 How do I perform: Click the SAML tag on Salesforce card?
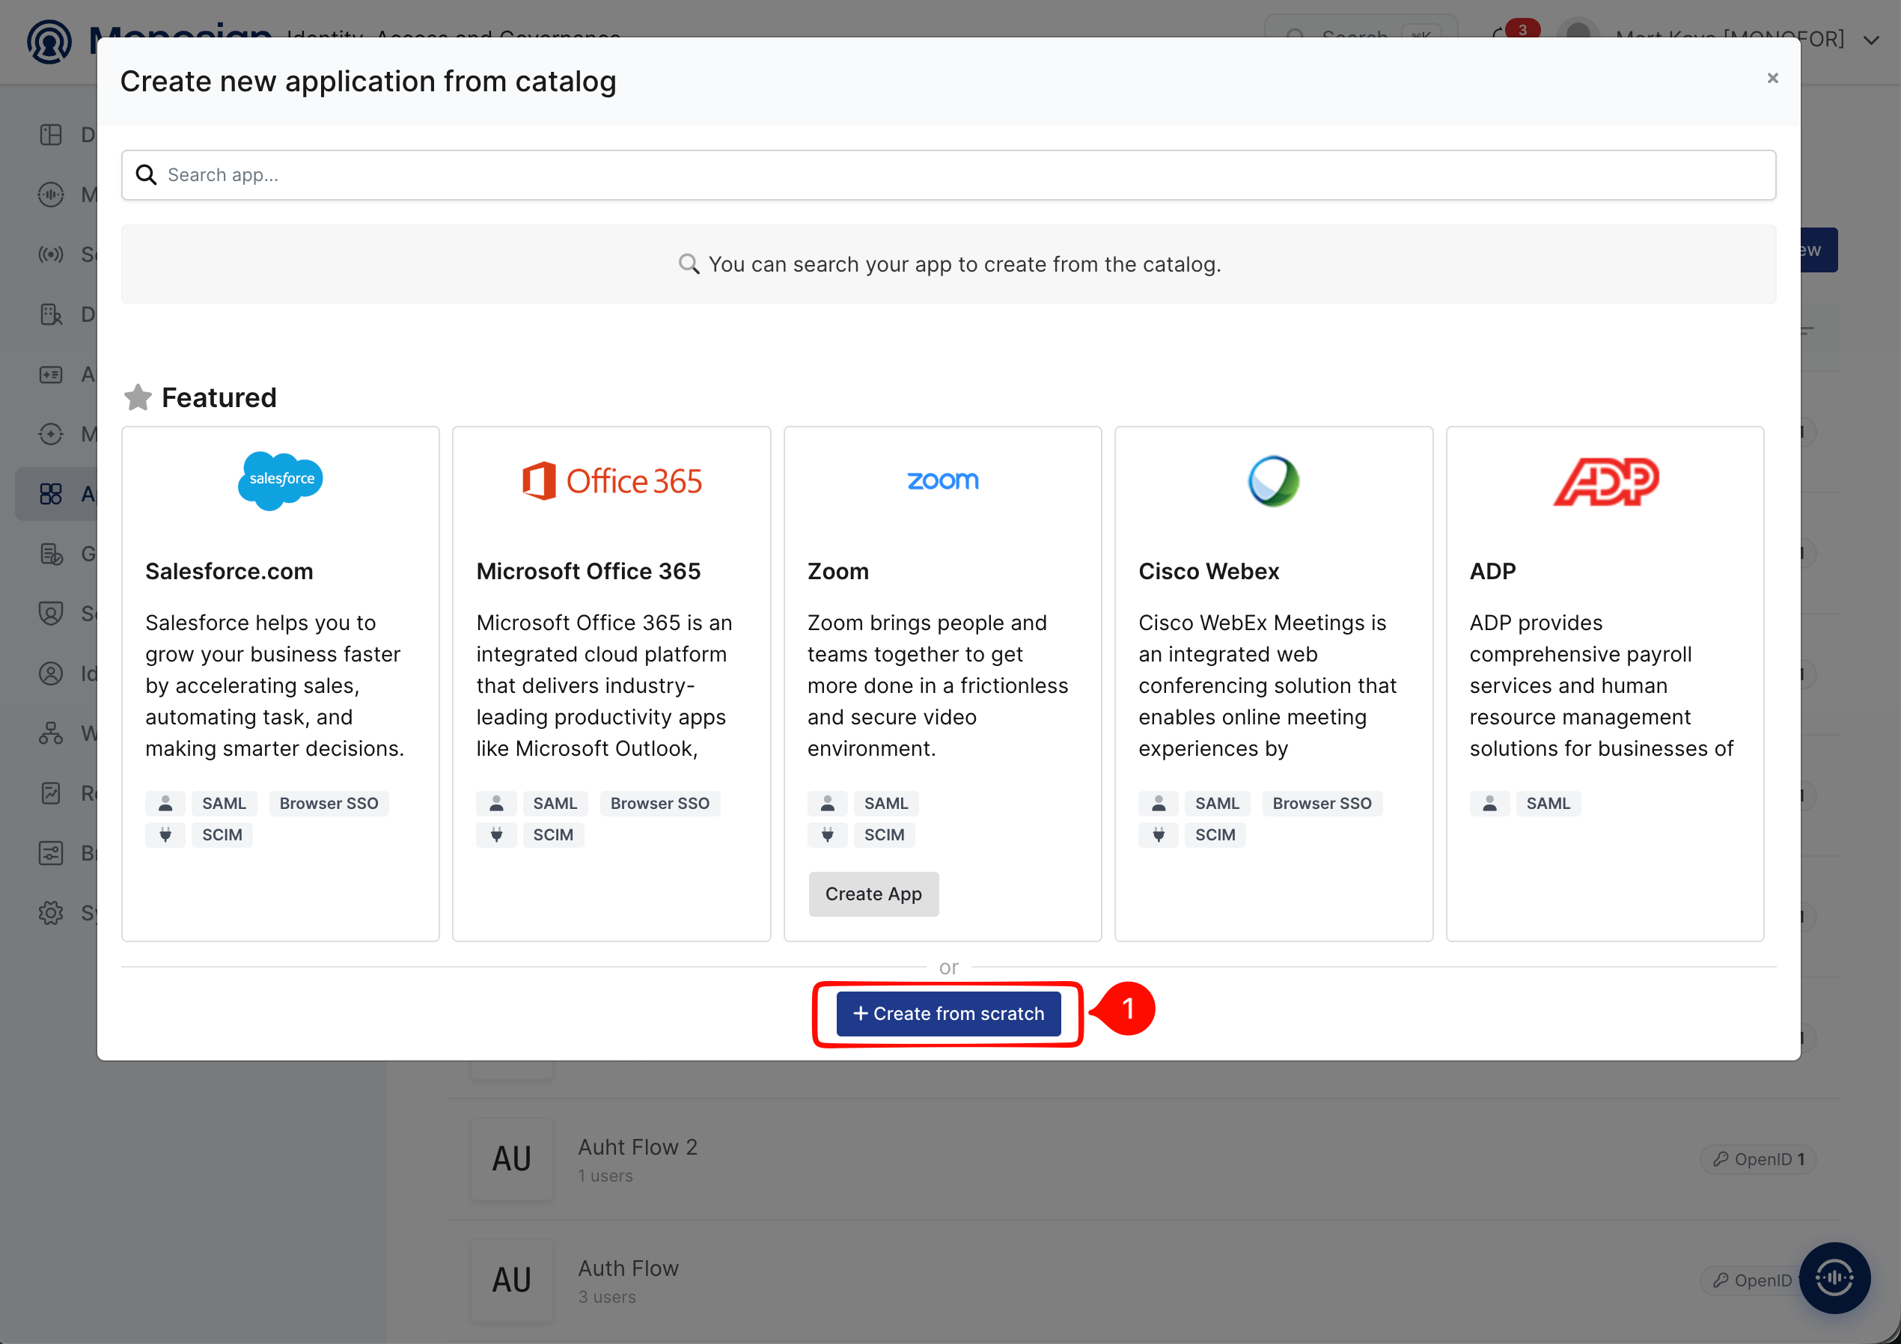coord(225,803)
